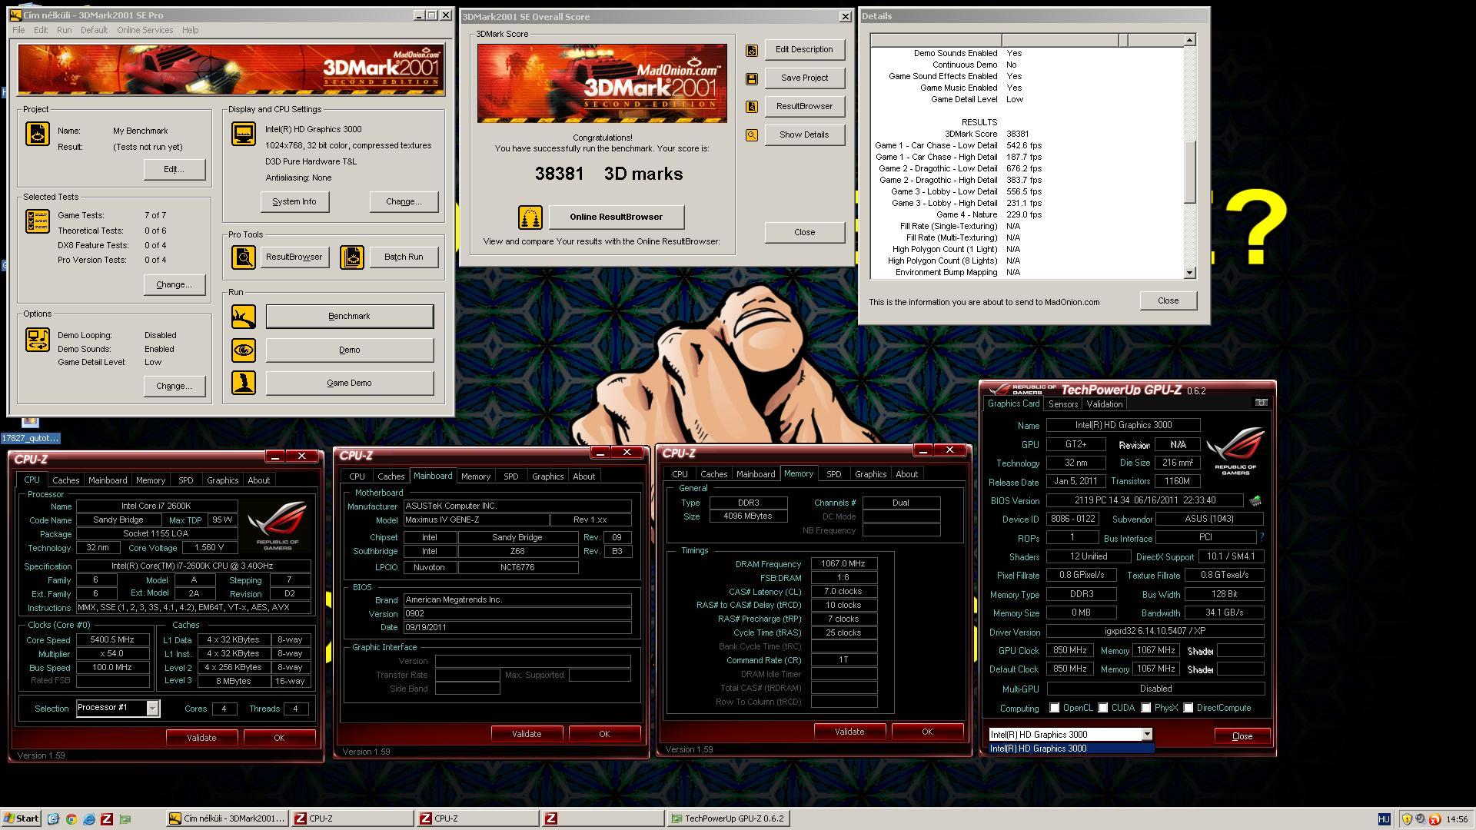Open the Default menu in 3DMark2001
1476x830 pixels.
[x=94, y=30]
